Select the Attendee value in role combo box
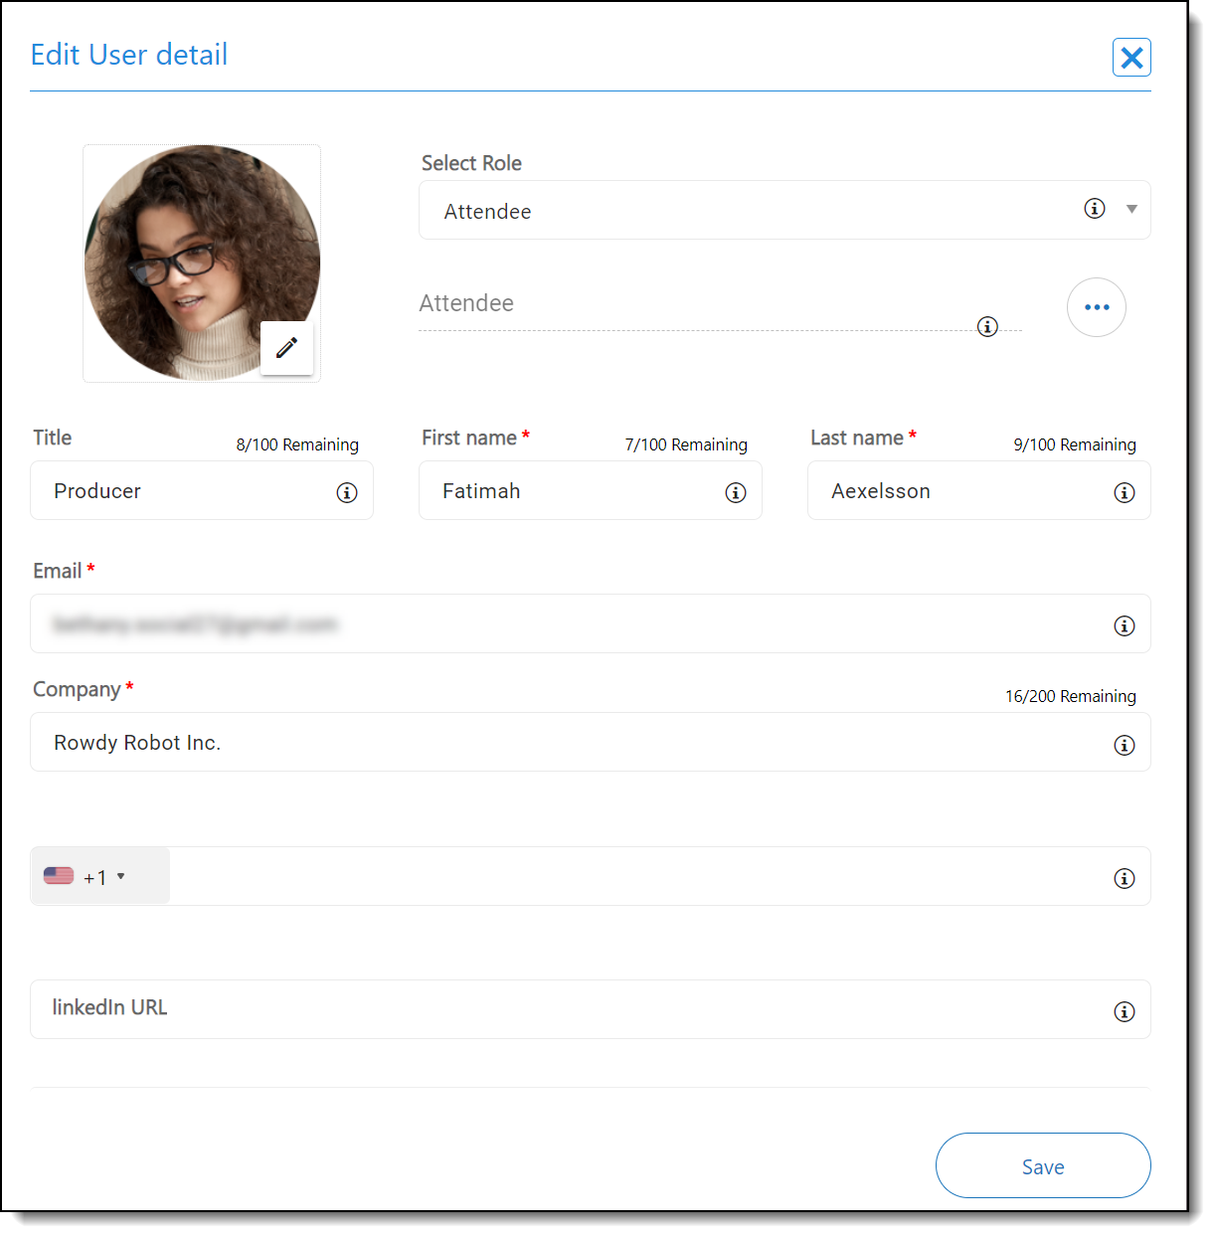This screenshot has width=1214, height=1237. tap(784, 210)
